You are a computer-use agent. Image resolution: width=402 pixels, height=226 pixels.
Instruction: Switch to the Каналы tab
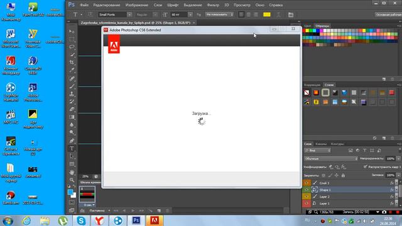(321, 144)
